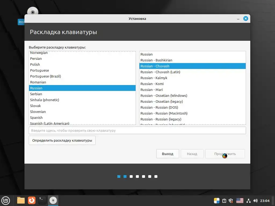
Task: Select Serbian in the language list
Action: [82, 94]
